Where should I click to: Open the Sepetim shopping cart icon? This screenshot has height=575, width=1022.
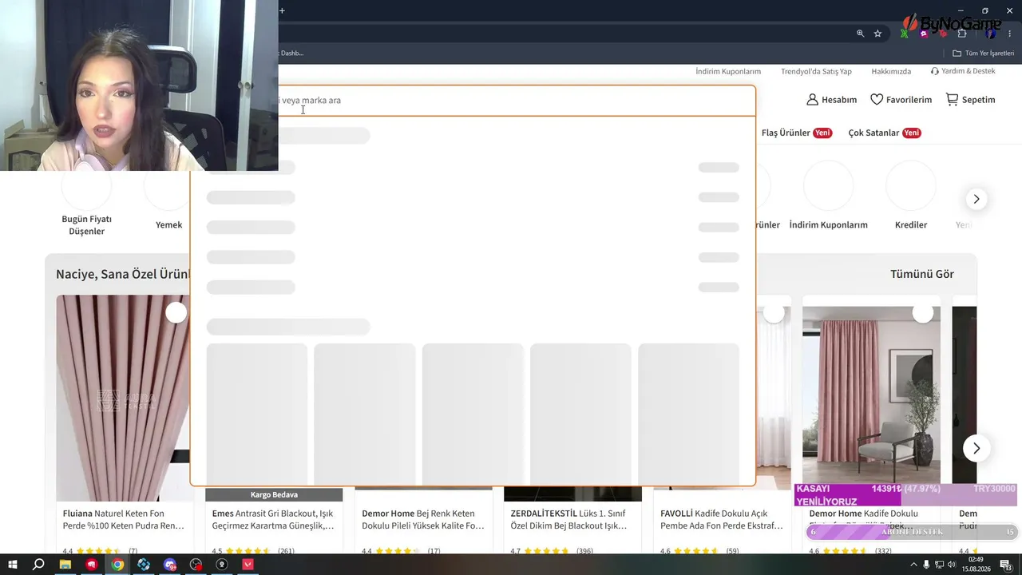coord(952,100)
